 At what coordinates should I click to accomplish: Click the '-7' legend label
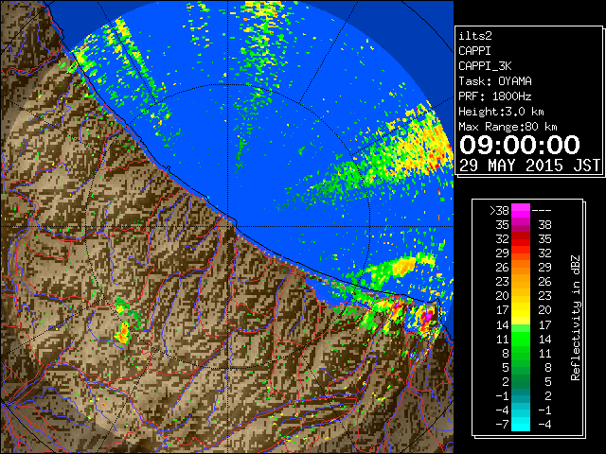(502, 425)
